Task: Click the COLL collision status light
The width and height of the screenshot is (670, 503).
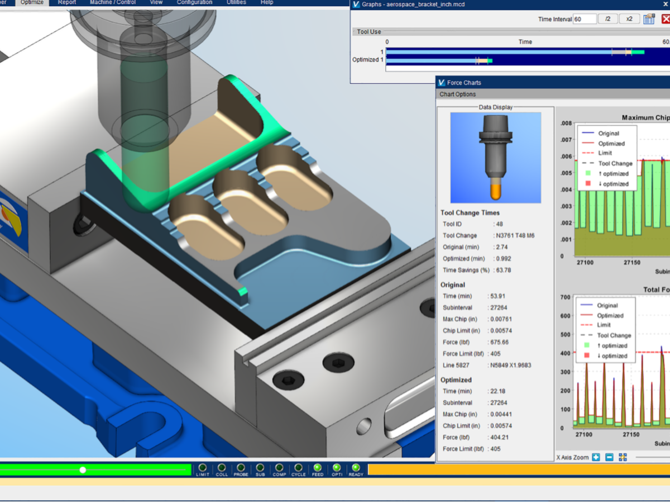Action: (222, 468)
